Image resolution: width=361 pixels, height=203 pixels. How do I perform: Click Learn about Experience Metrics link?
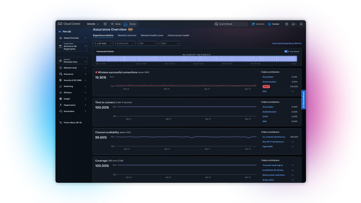(x=287, y=43)
